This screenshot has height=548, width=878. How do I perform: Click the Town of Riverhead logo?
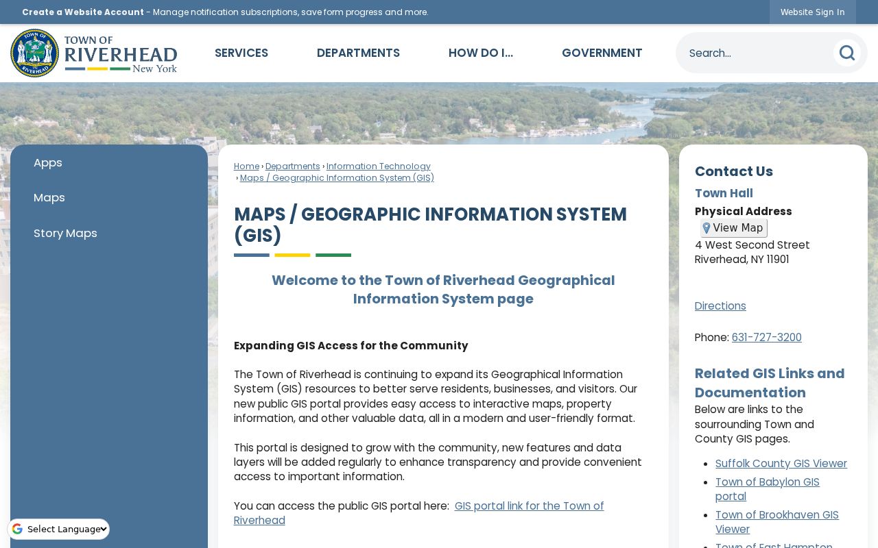pyautogui.click(x=94, y=53)
